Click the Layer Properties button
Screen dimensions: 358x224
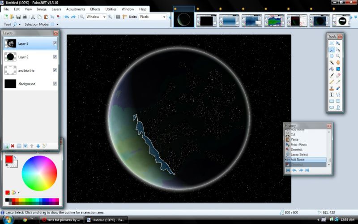[44, 146]
